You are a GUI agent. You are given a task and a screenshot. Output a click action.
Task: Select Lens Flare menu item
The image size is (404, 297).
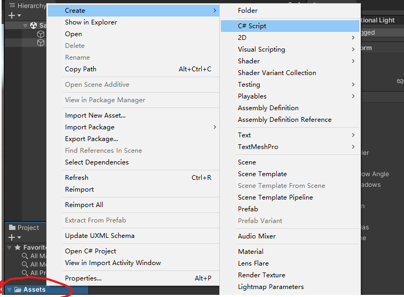290,263
